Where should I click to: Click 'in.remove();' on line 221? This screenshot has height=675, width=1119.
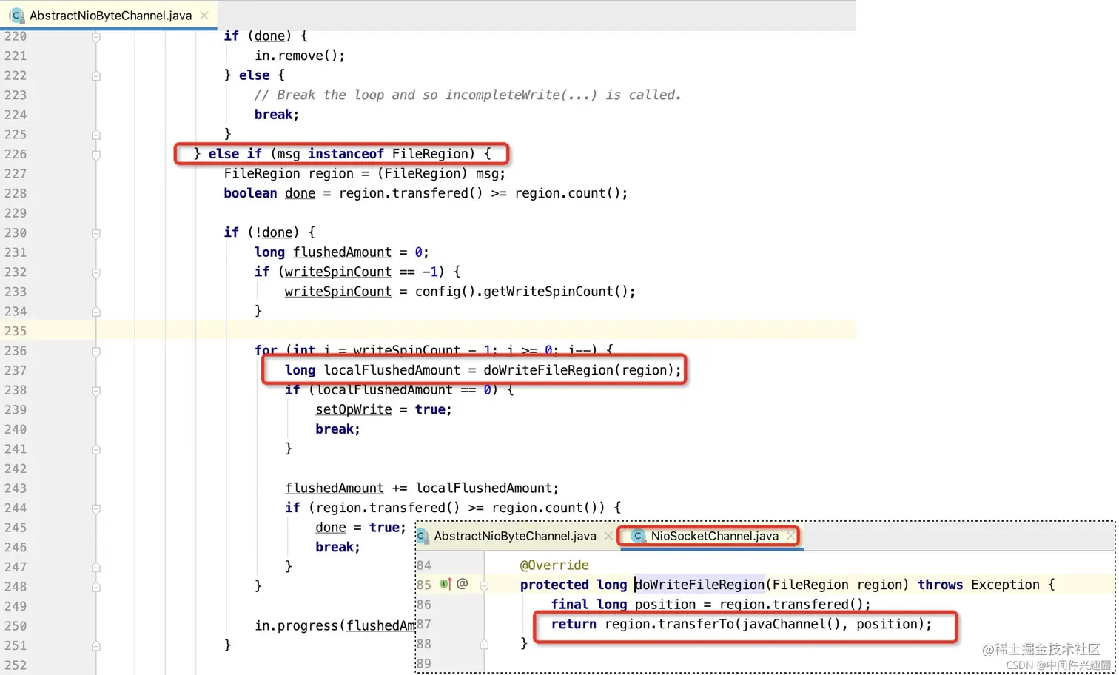pyautogui.click(x=300, y=56)
